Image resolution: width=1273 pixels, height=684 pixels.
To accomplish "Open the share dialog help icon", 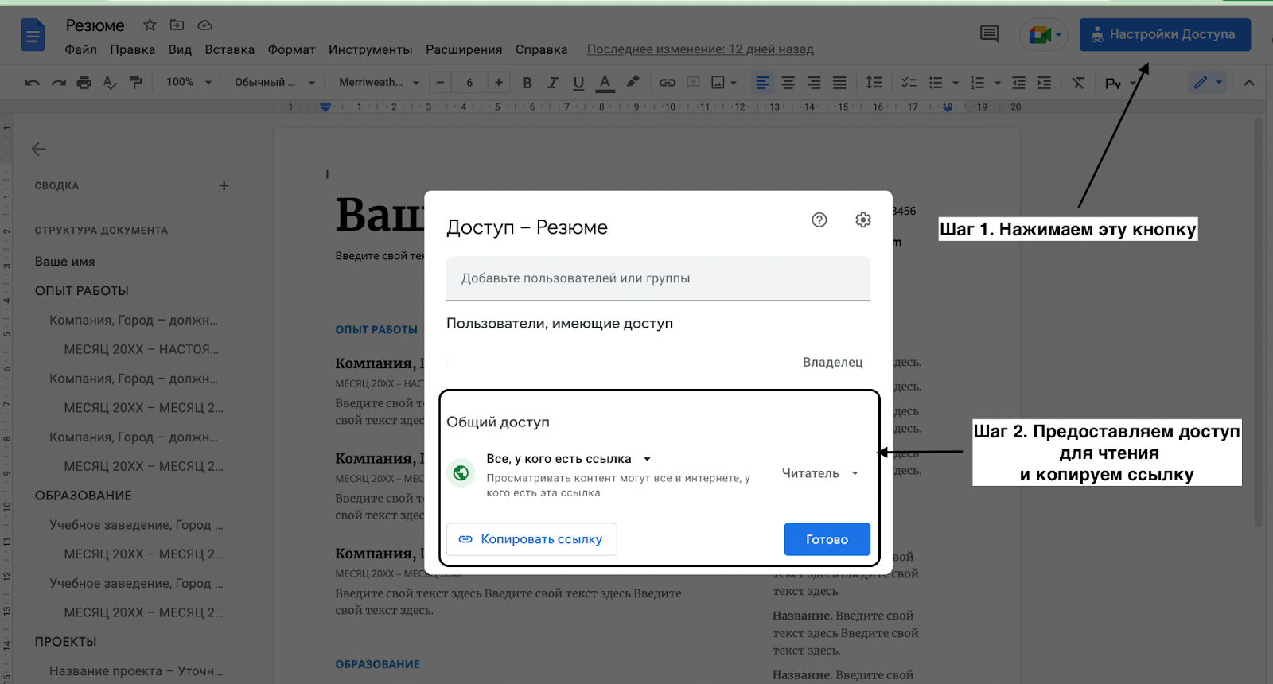I will 819,220.
